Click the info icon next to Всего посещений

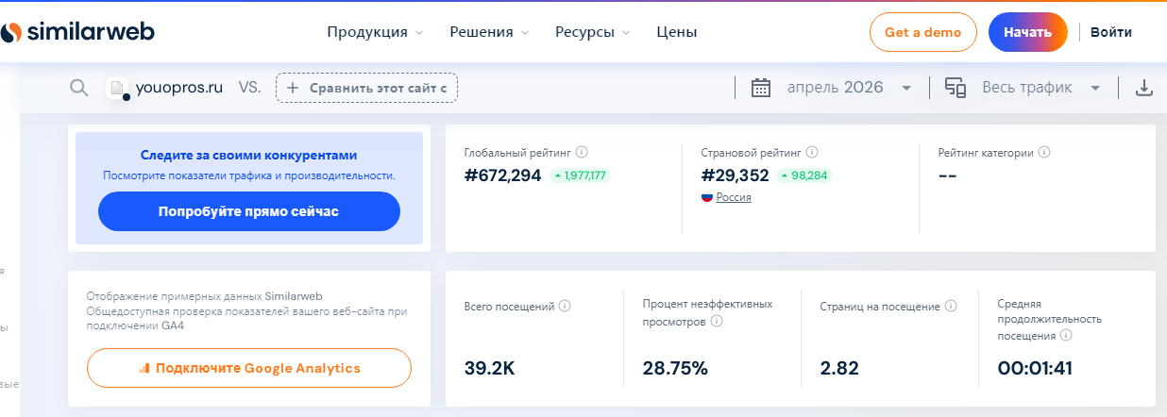point(565,307)
